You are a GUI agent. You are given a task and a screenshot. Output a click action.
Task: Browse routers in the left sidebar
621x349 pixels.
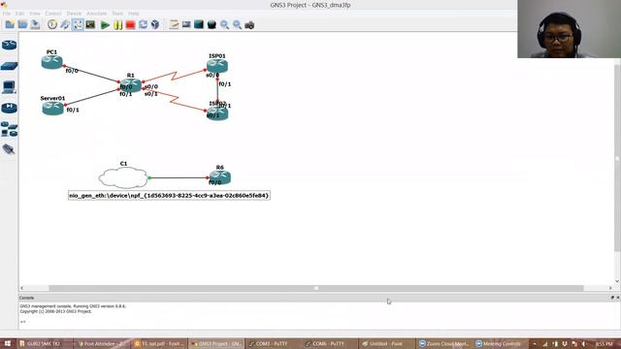(x=9, y=45)
